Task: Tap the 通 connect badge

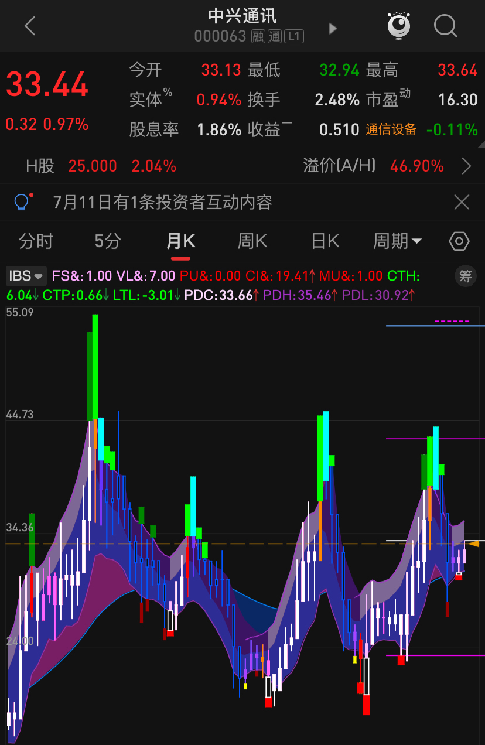Action: tap(275, 36)
